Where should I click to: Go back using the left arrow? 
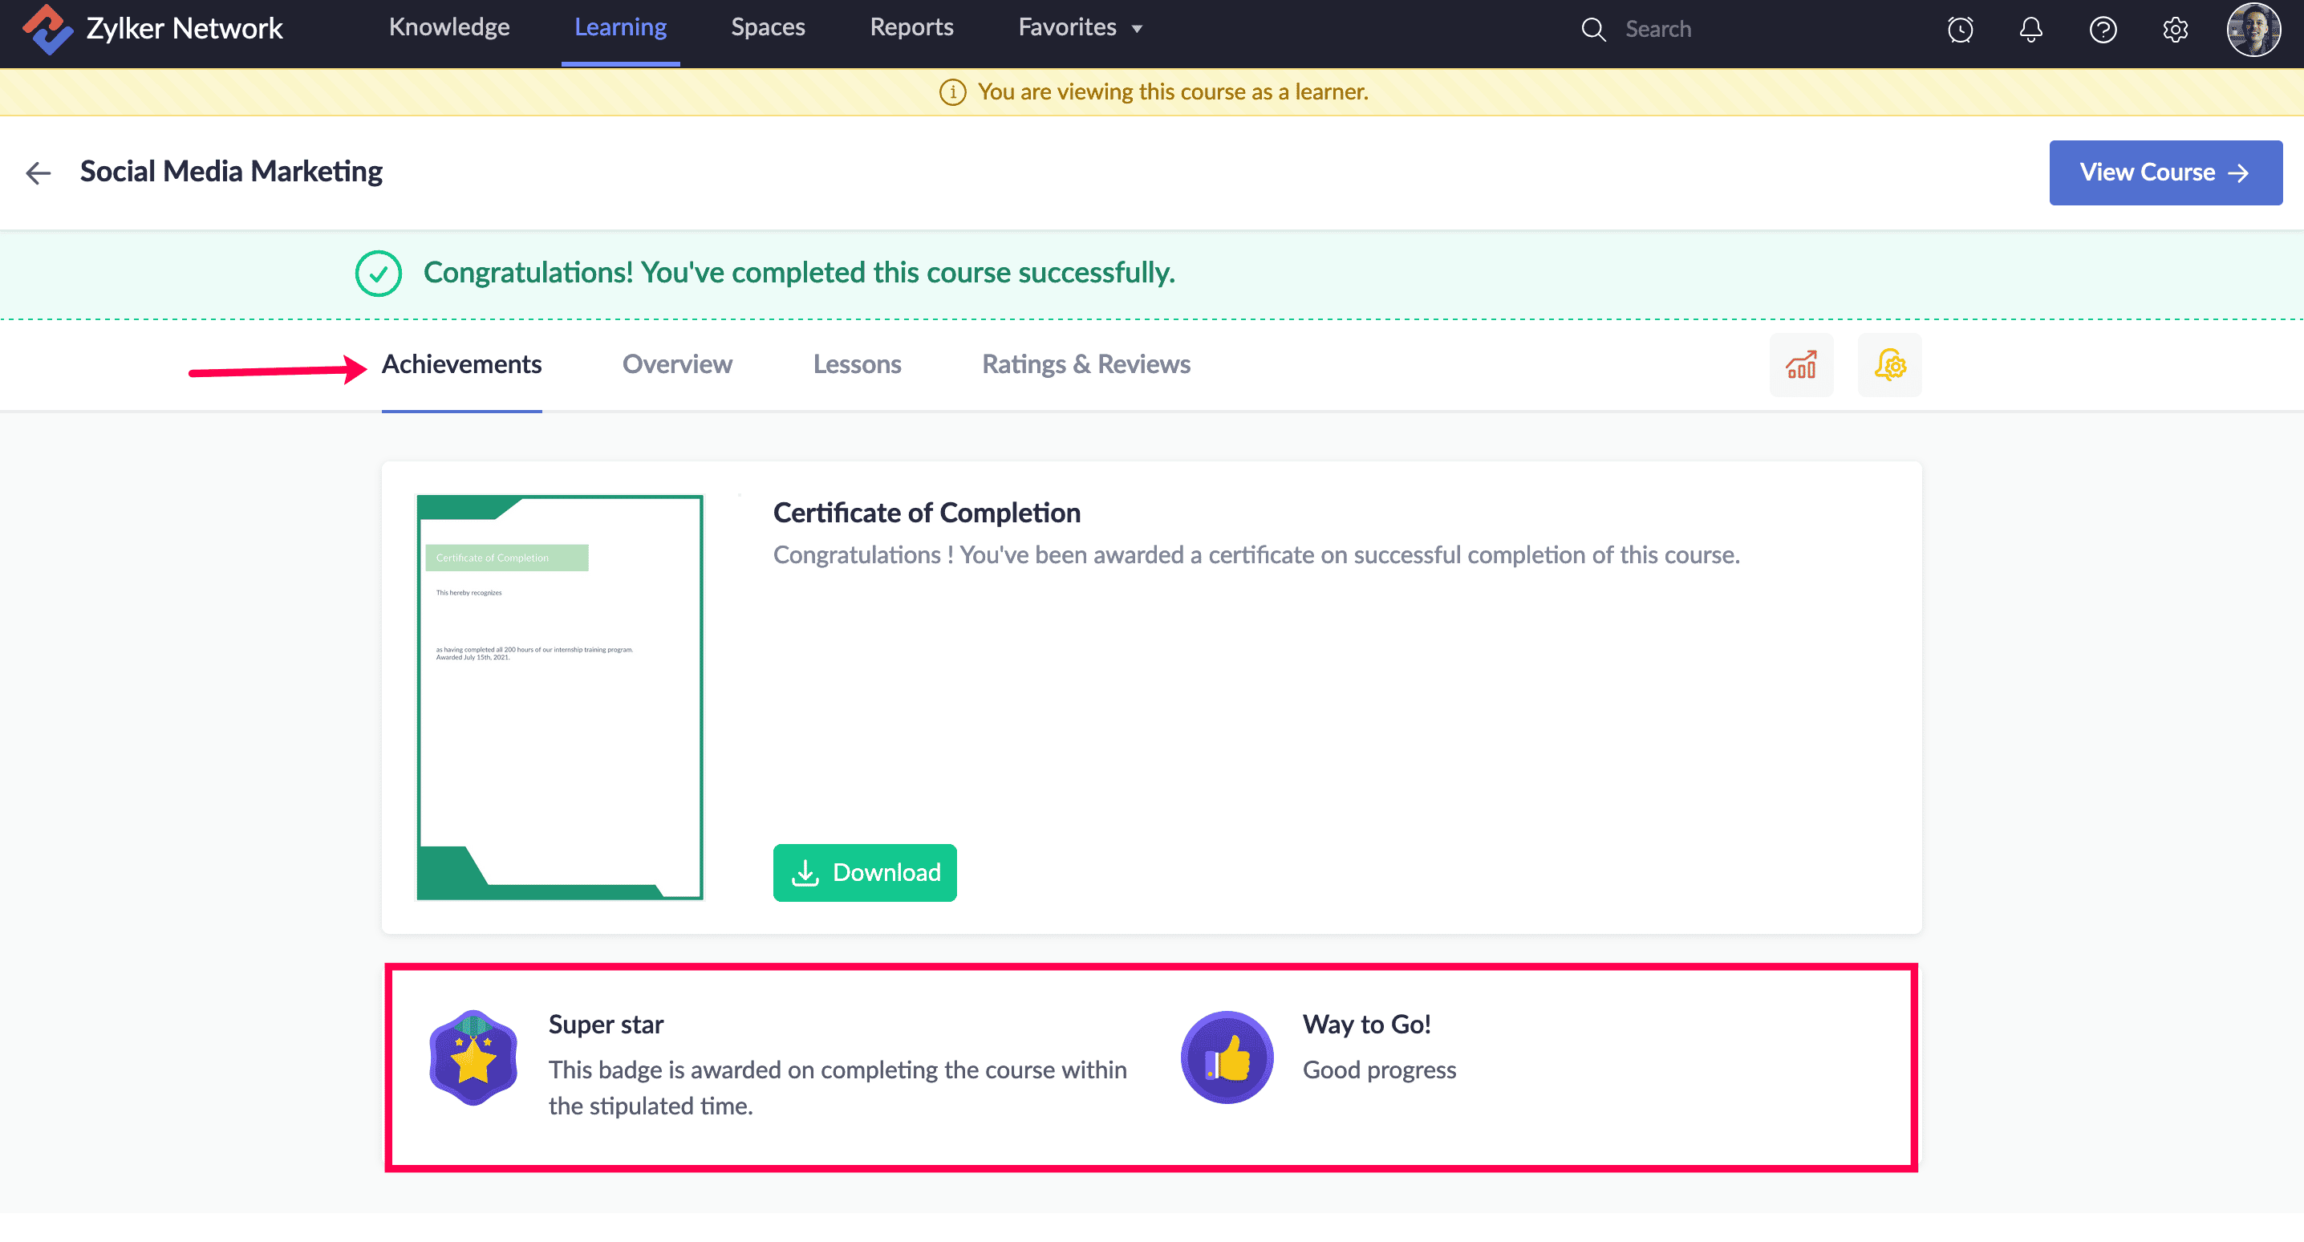39,172
